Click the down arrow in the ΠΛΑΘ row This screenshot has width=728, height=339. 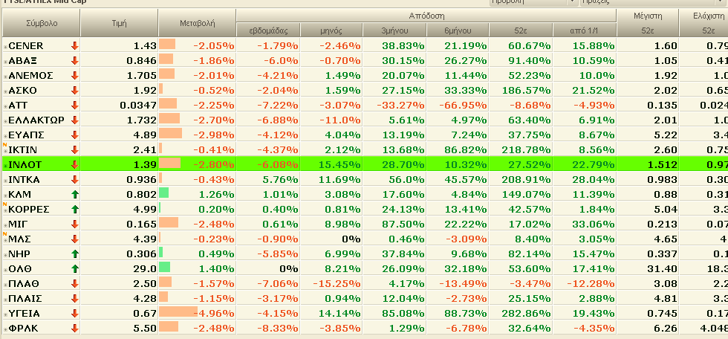[75, 283]
